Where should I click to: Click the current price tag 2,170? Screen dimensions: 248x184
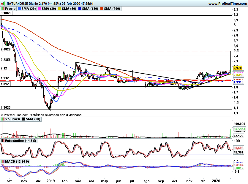238,68
